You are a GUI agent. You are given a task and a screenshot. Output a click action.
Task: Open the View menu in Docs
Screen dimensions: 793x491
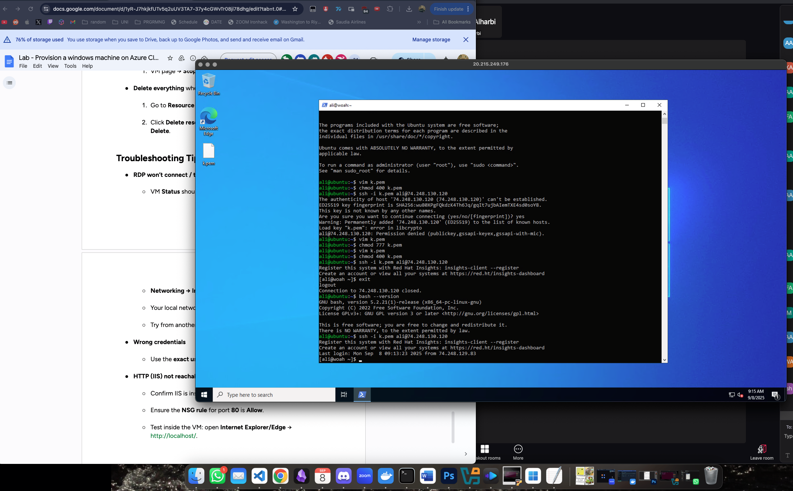pos(53,66)
